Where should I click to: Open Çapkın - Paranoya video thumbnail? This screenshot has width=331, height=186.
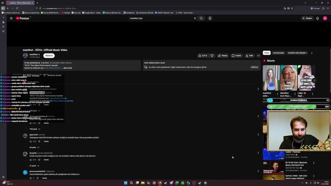274,155
